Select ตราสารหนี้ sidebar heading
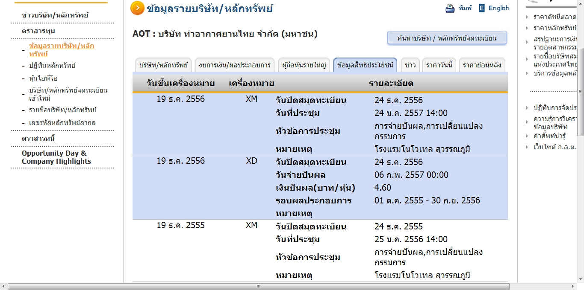The width and height of the screenshot is (584, 290). point(38,139)
